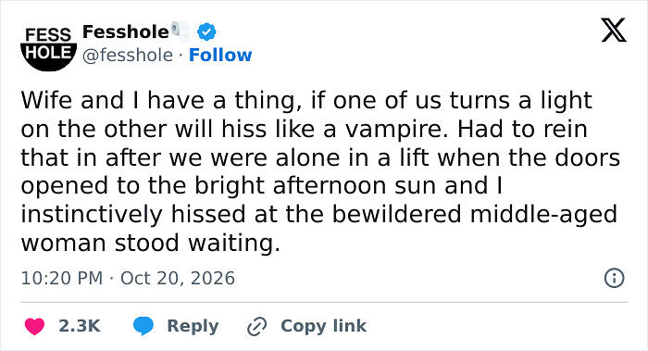Open the X logo in the corner

click(x=614, y=30)
